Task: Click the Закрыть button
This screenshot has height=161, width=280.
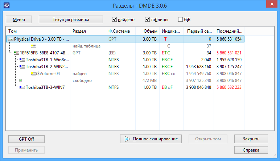Action: click(251, 139)
